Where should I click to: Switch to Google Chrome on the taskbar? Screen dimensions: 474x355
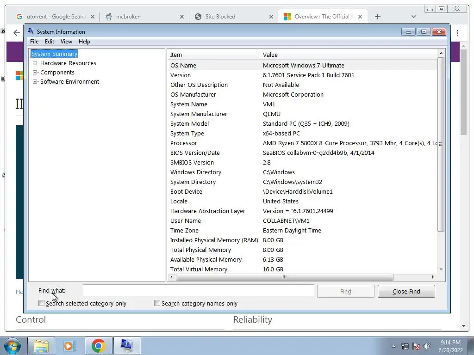point(98,346)
